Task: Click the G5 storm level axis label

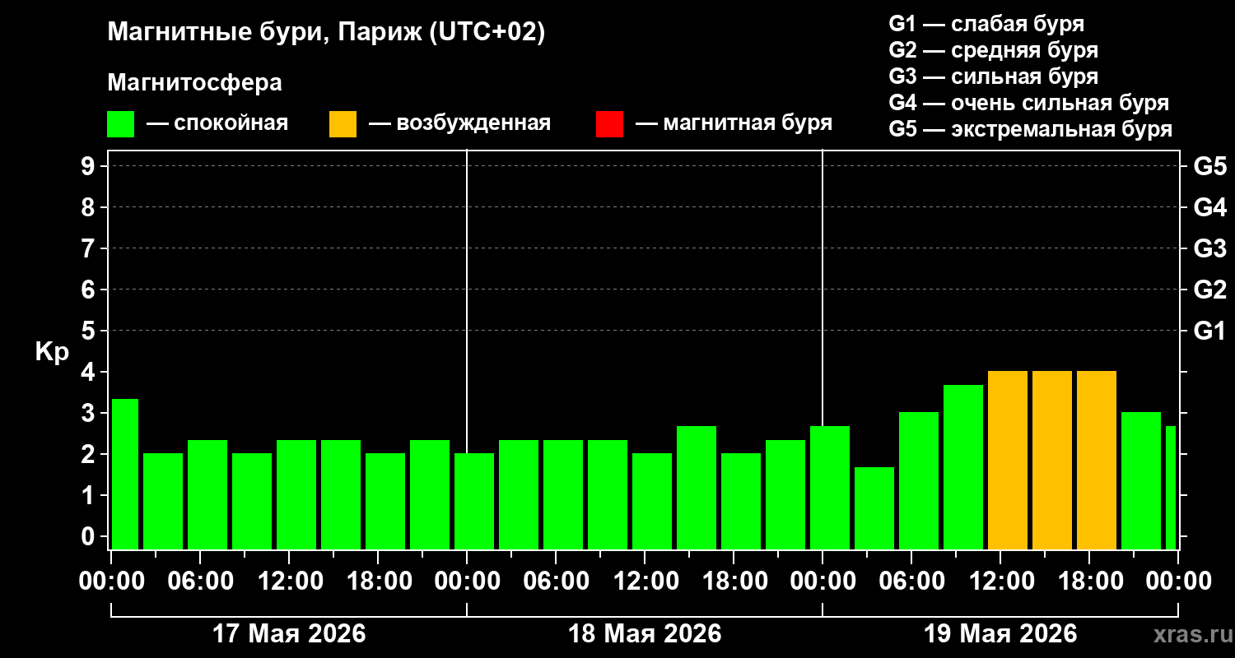Action: click(1209, 166)
